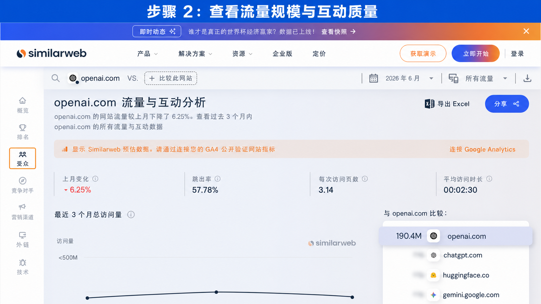Select the openai.com row showing 190.4M
The width and height of the screenshot is (541, 304).
click(x=456, y=236)
